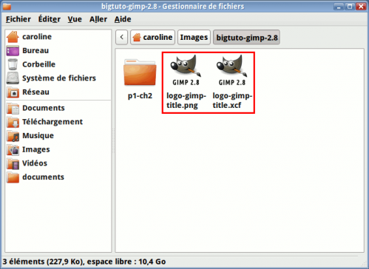Open the Aller menu
This screenshot has height=269, width=369.
tap(98, 19)
